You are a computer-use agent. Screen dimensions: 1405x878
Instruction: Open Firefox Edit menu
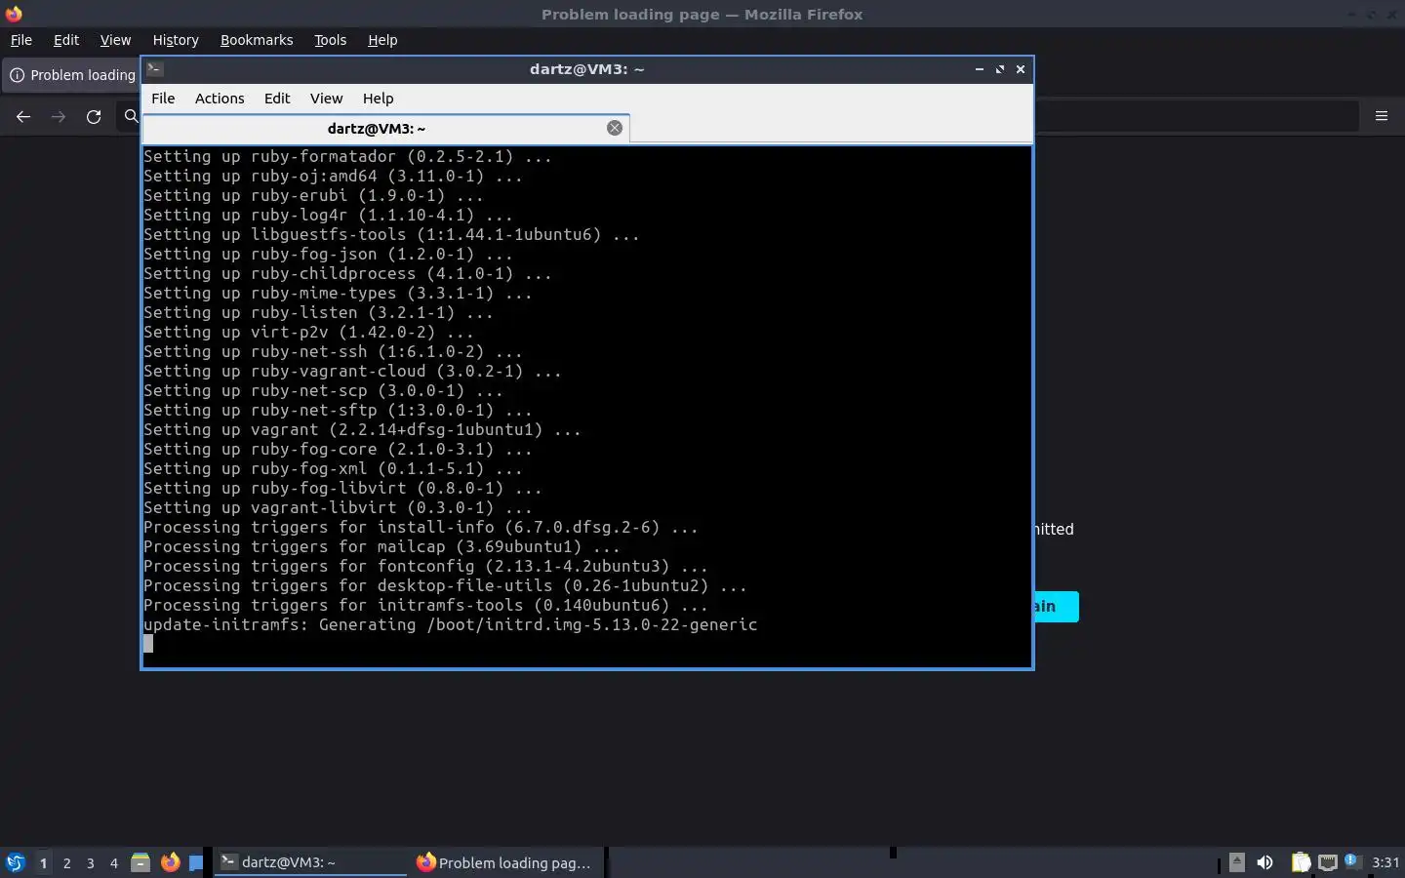[66, 40]
